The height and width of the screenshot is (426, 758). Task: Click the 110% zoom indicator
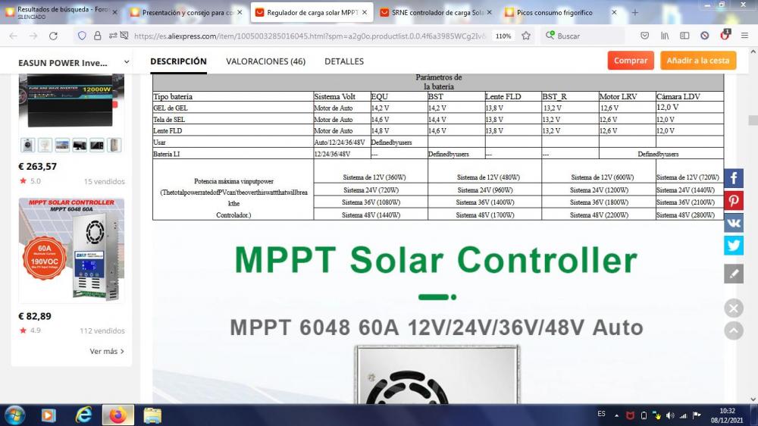pos(503,36)
